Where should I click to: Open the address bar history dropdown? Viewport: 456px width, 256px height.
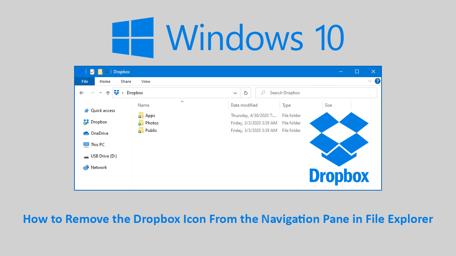tap(235, 93)
